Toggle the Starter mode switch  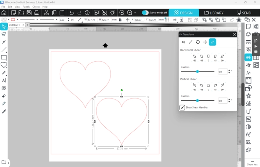pyautogui.click(x=145, y=13)
